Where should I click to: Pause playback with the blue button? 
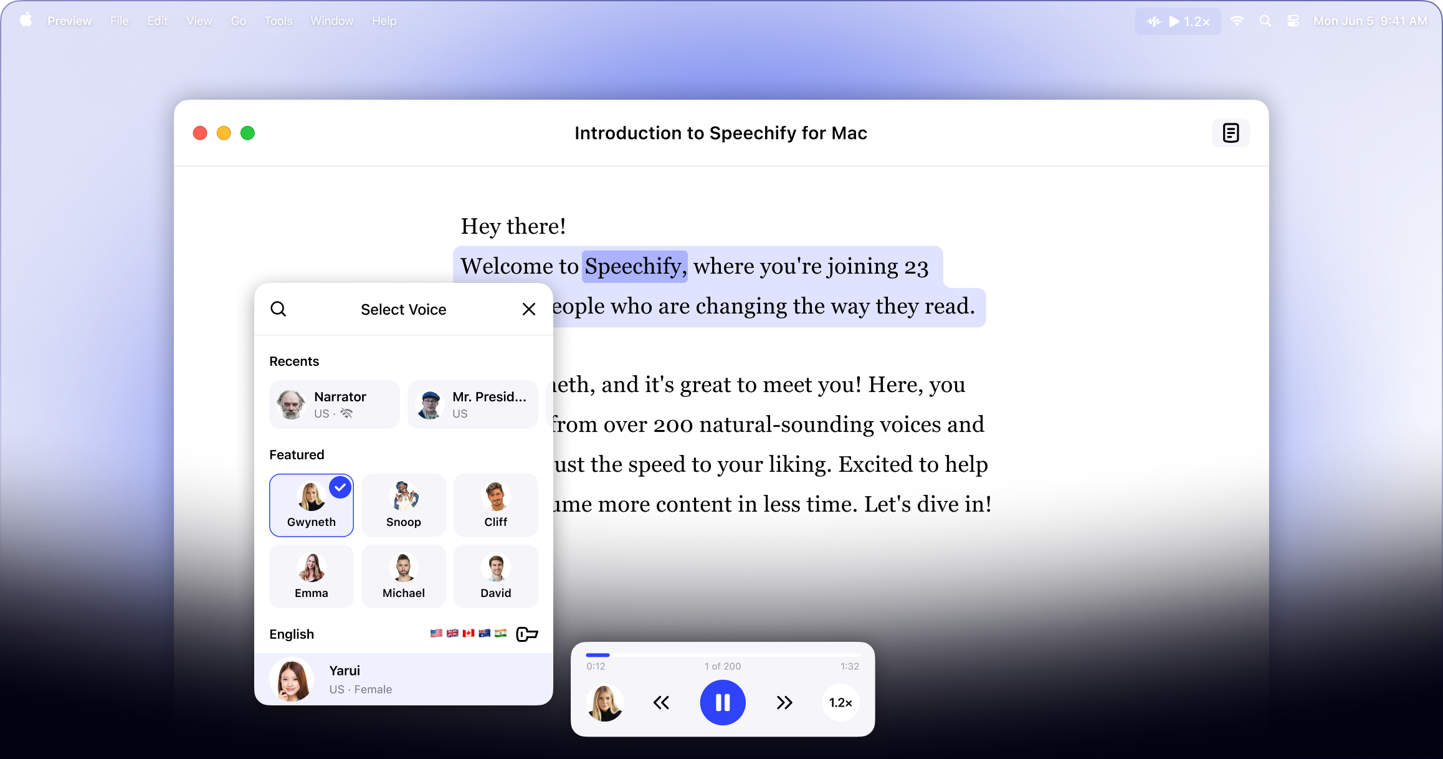tap(723, 702)
